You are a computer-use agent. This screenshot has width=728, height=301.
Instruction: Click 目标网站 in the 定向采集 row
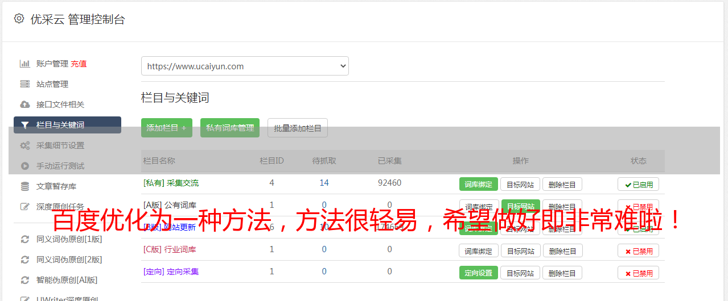520,273
